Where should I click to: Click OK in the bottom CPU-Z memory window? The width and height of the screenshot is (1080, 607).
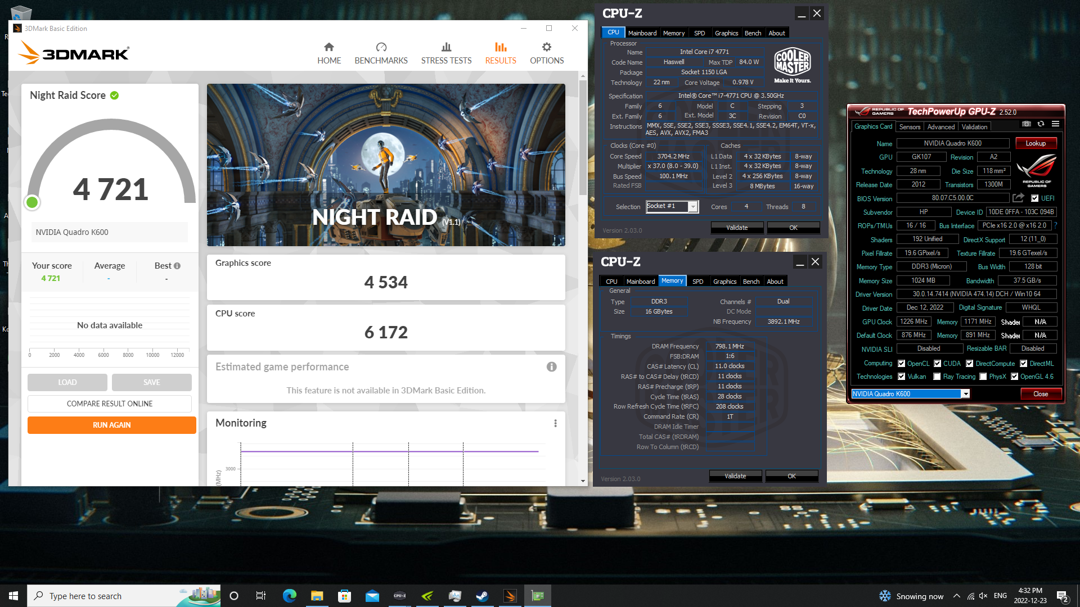[791, 476]
